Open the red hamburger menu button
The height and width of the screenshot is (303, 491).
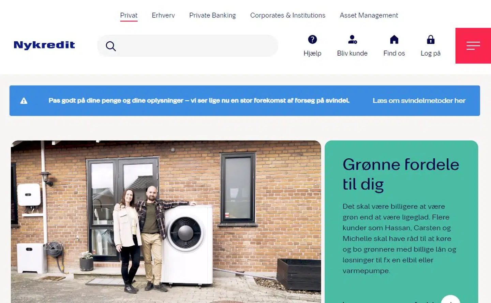coord(473,46)
